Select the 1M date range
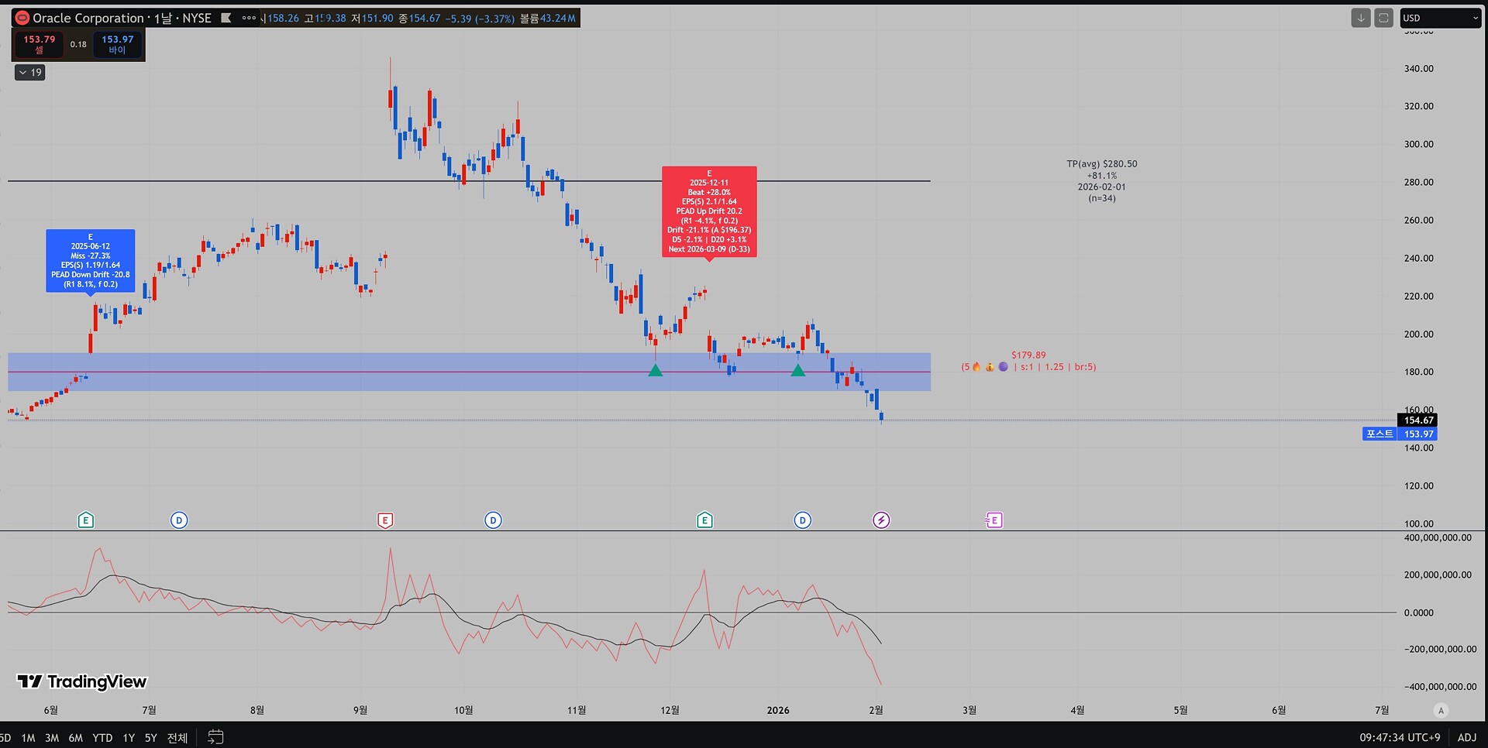The image size is (1488, 748). click(29, 738)
